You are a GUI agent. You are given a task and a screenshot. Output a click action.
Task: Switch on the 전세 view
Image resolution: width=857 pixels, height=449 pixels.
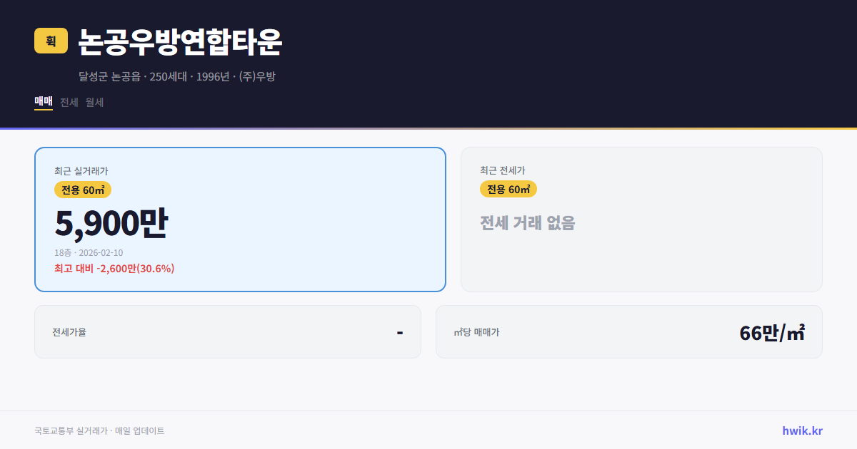[68, 102]
